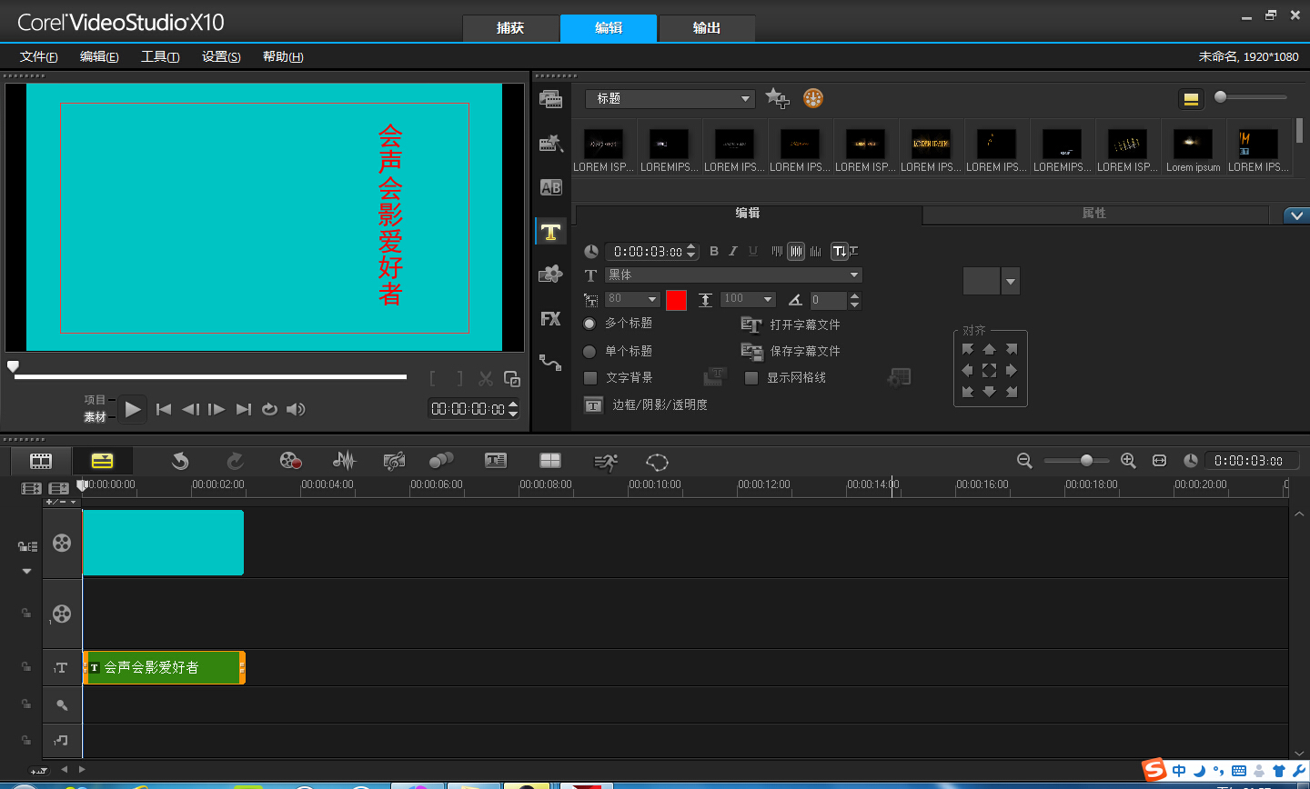Cut the clip with the scissors icon
Screen dimensions: 1310x789
[x=486, y=378]
